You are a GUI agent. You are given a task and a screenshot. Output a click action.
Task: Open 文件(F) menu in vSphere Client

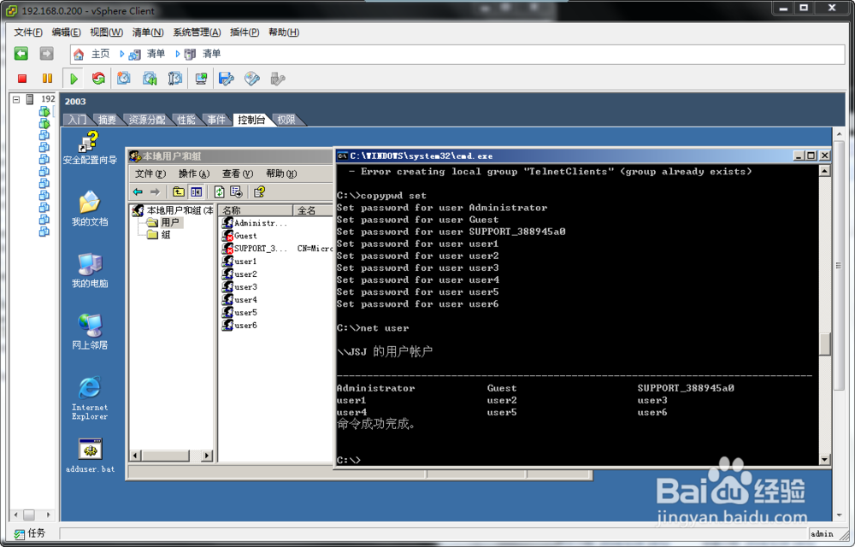pyautogui.click(x=28, y=32)
